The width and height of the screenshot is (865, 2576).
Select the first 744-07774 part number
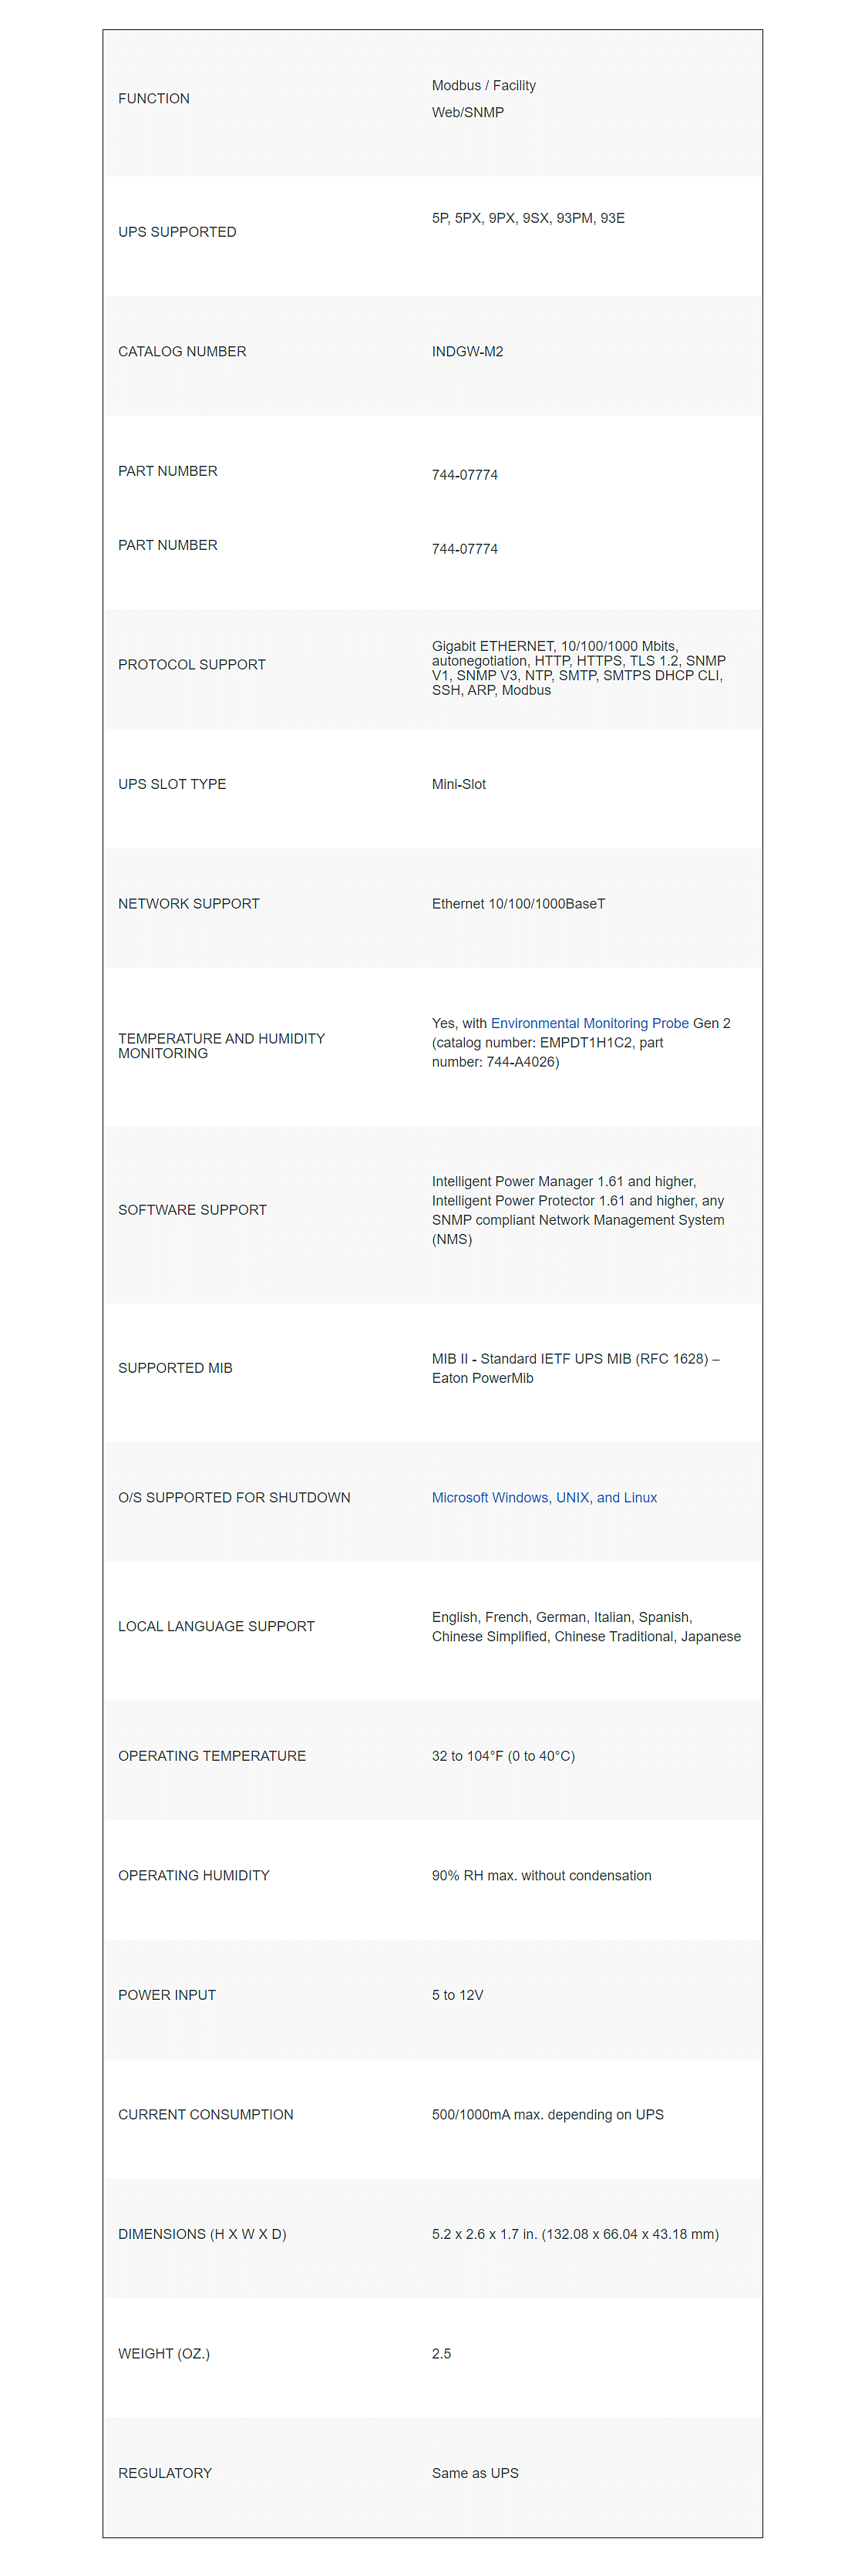pos(465,475)
